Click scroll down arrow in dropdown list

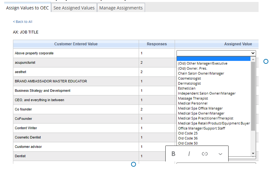253,153
